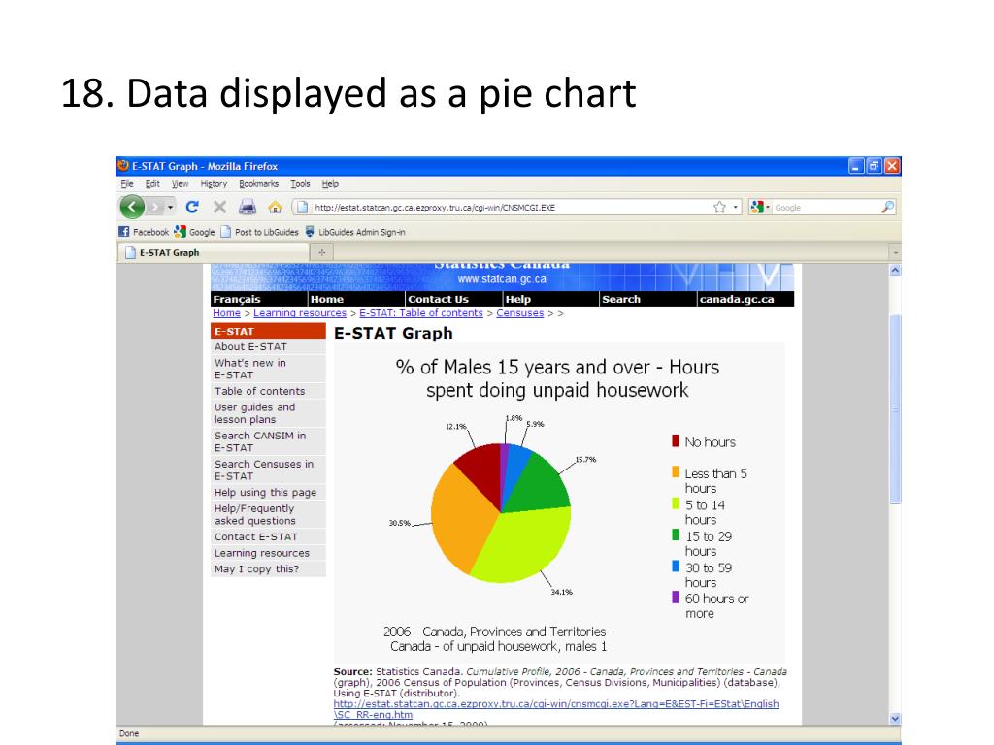
Task: Open Search CANSIM in E-STAT
Action: tap(260, 441)
